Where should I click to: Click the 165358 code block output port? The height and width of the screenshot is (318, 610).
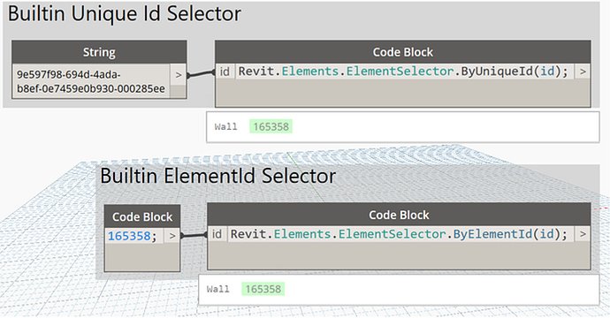(172, 236)
